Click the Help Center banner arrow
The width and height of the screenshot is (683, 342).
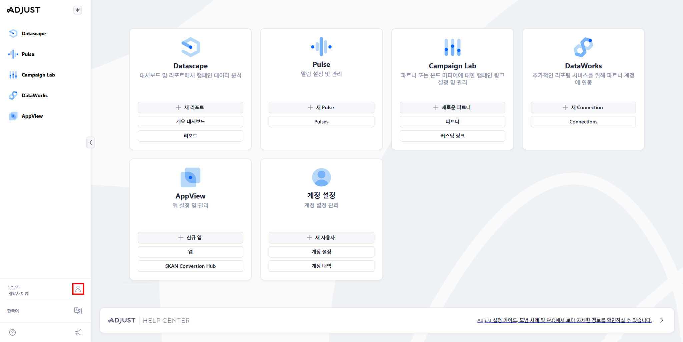tap(662, 320)
